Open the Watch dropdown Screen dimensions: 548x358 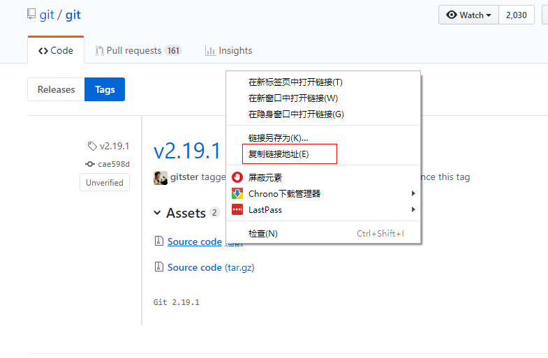[x=468, y=15]
